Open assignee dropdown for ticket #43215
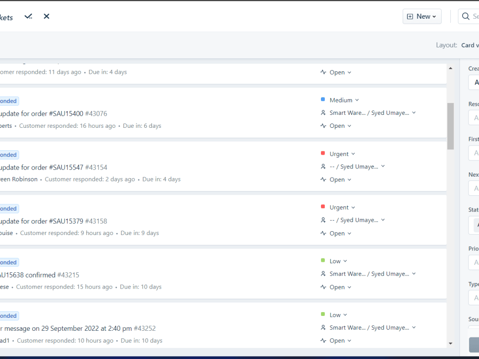 tap(372, 274)
